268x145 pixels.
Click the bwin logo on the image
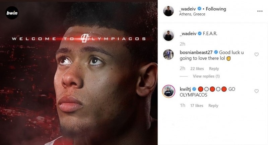[12, 13]
